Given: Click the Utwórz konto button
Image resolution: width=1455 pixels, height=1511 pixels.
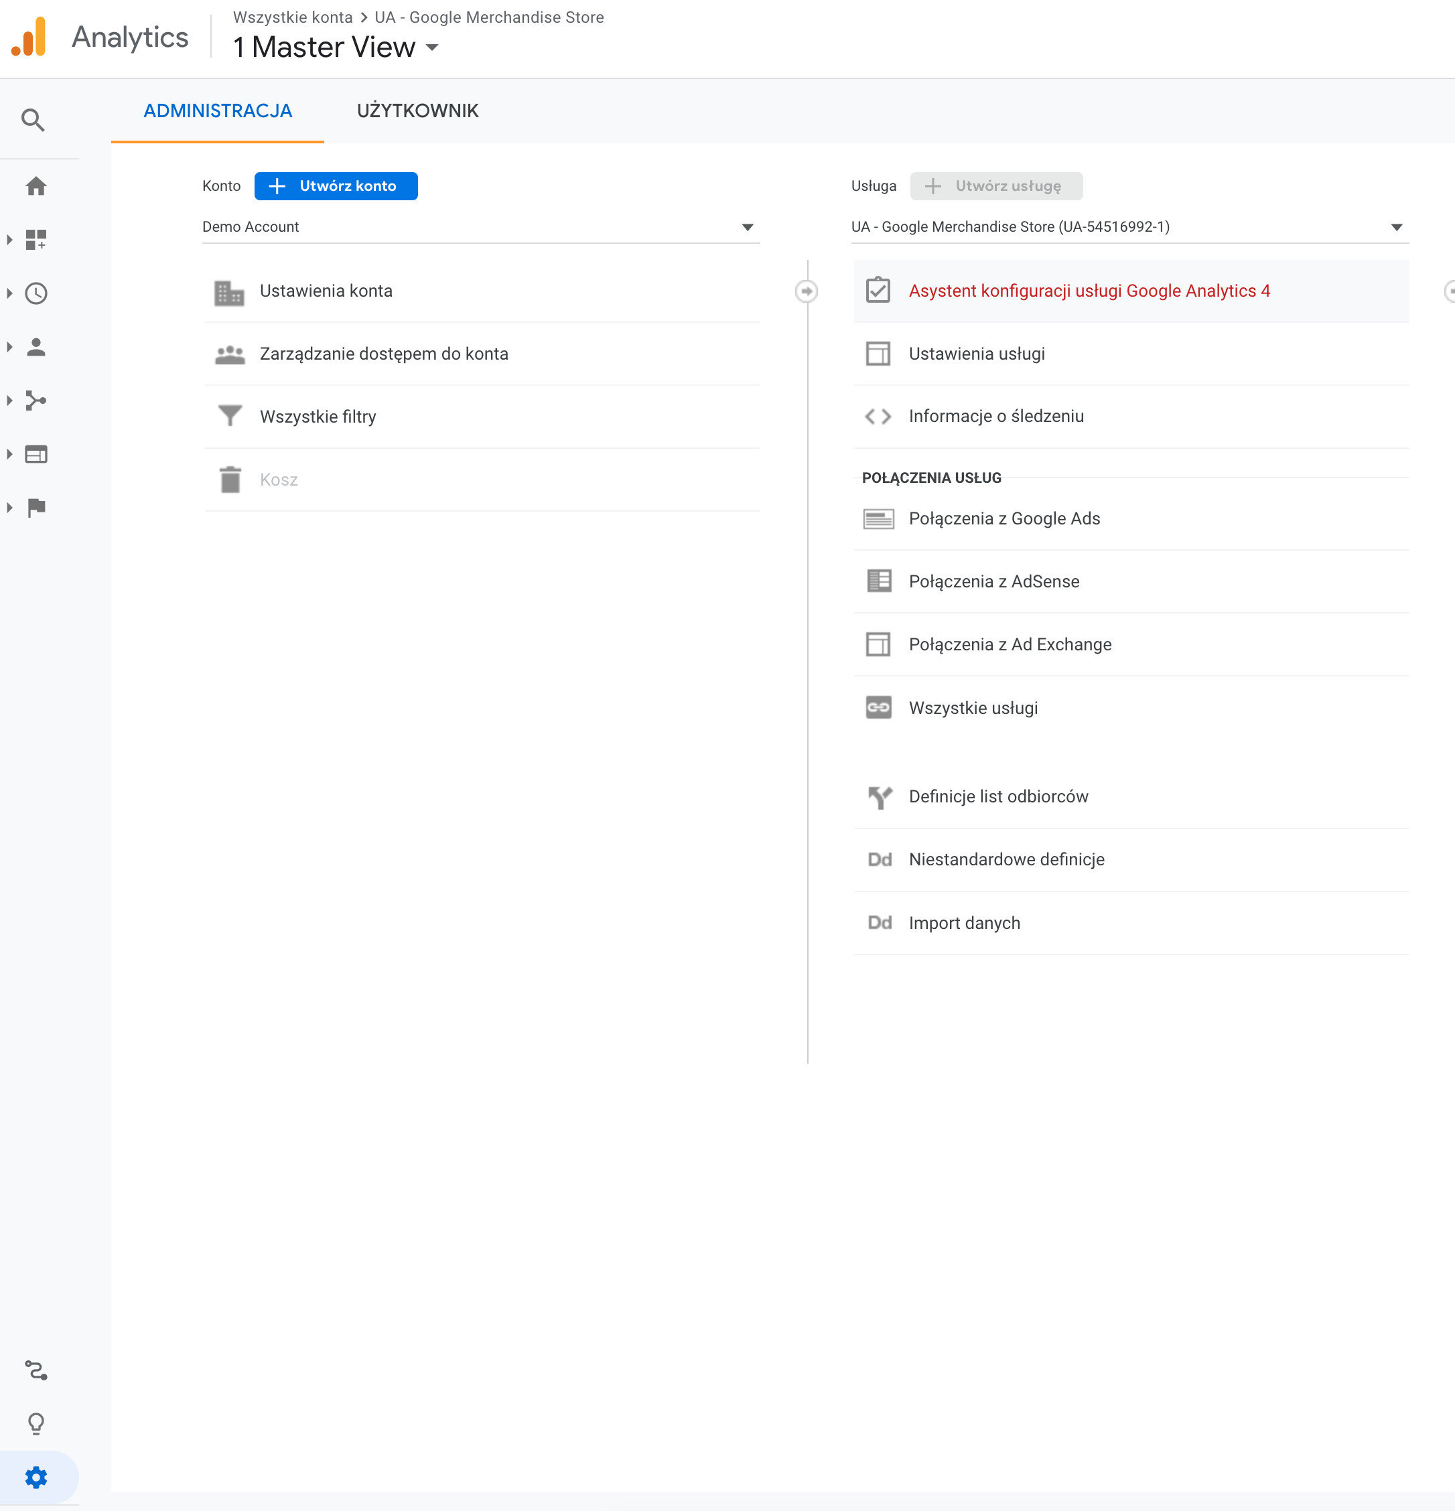Looking at the screenshot, I should 336,186.
